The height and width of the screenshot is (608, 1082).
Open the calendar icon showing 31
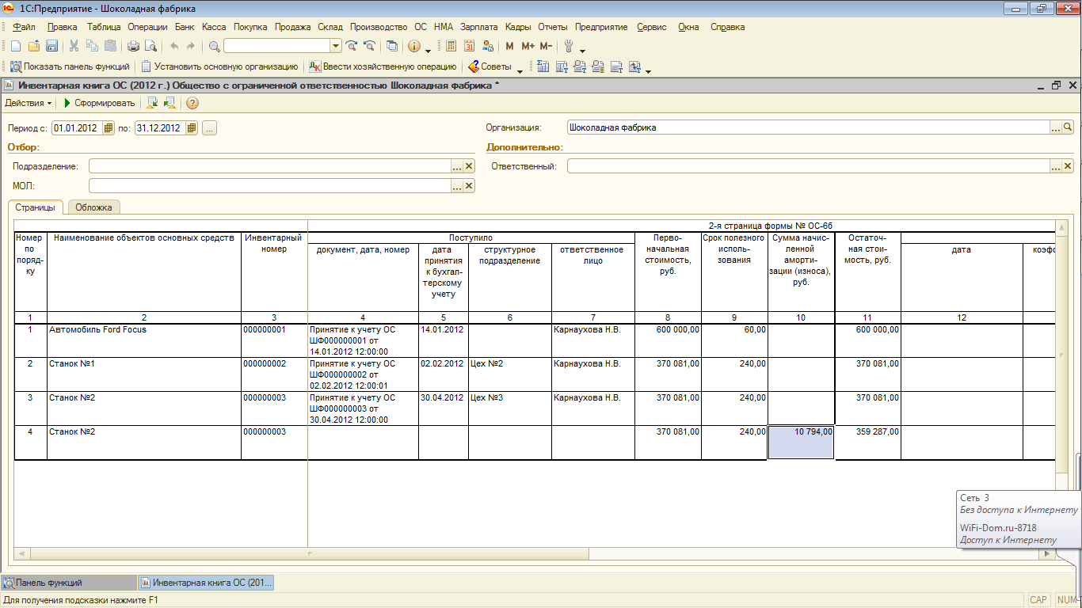pos(470,46)
